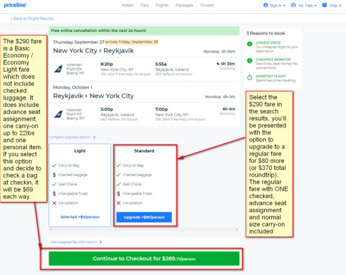Screen dimensions: 346x275
Task: Click the Shortest Flight stopwatch icon
Action: click(250, 77)
